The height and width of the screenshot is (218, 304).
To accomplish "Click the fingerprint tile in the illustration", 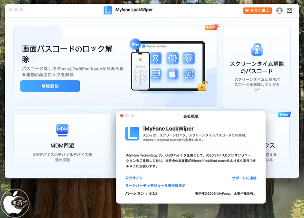I will [189, 58].
